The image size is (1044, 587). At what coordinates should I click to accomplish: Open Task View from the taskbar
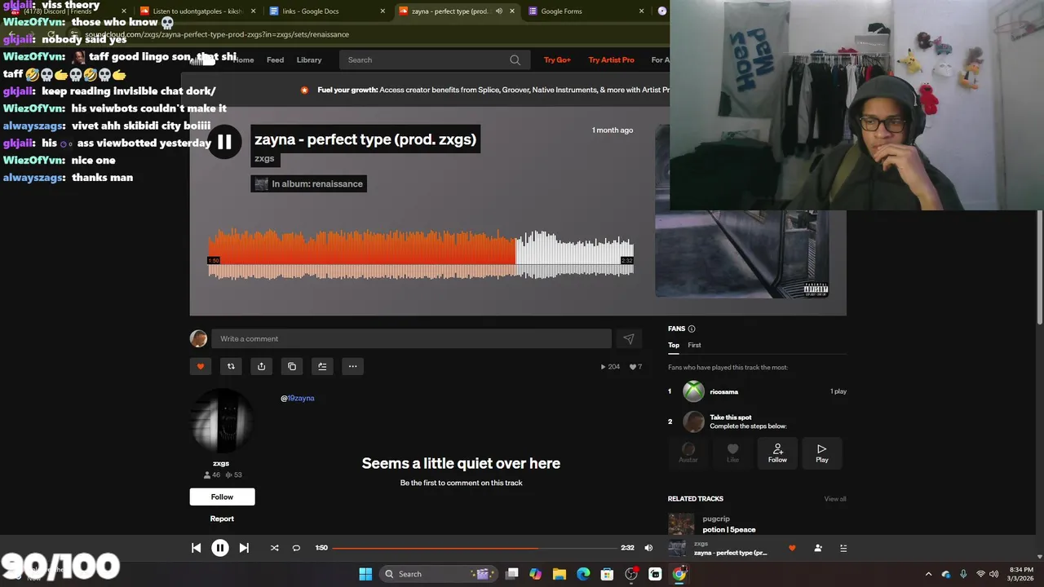pyautogui.click(x=511, y=574)
